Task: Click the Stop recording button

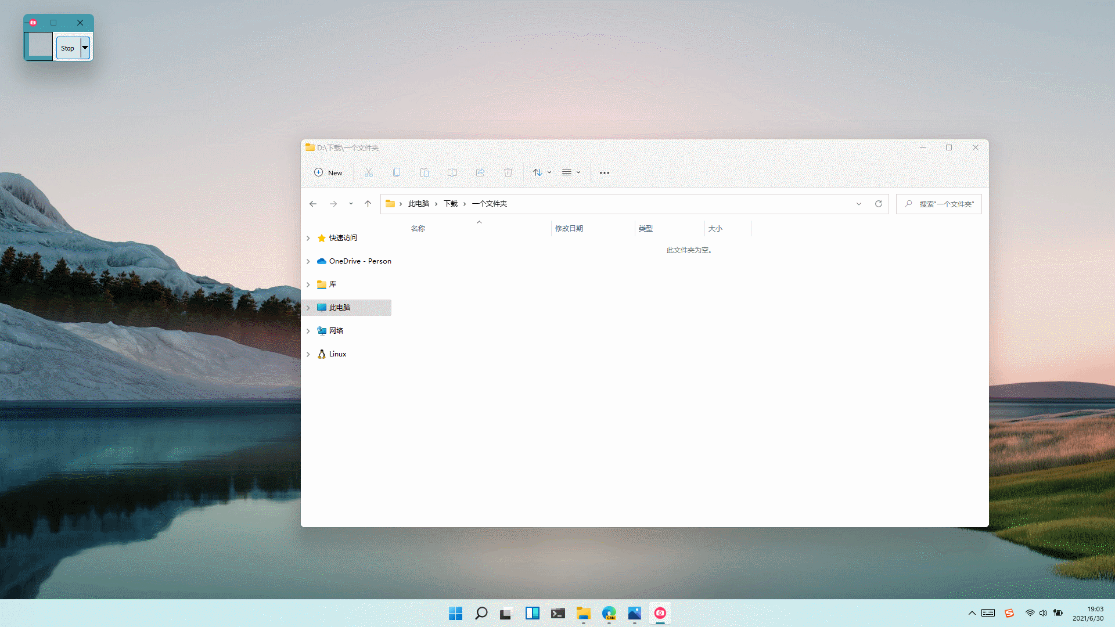Action: point(68,48)
